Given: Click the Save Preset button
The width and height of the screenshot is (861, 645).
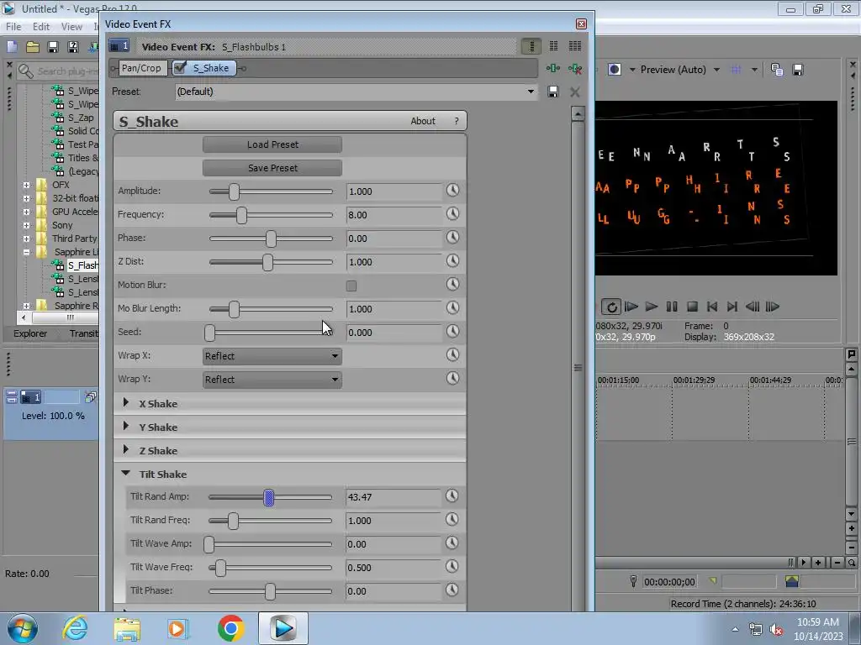Looking at the screenshot, I should (272, 168).
